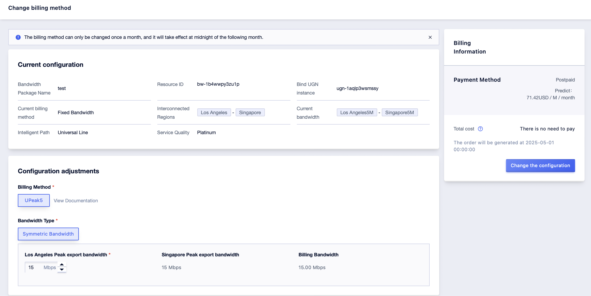Select Symmetric Bandwidth type
591x296 pixels.
pyautogui.click(x=48, y=234)
